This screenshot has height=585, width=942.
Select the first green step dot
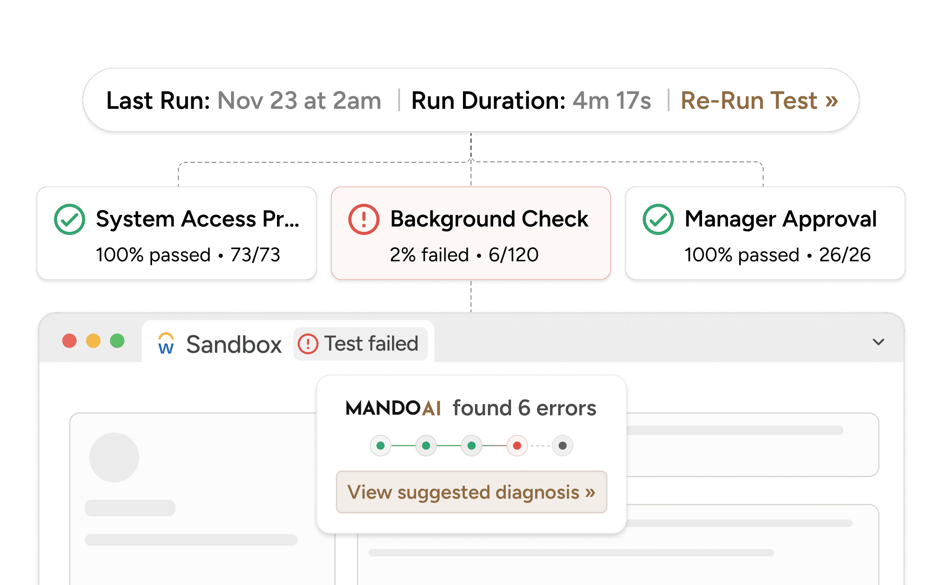pyautogui.click(x=380, y=445)
